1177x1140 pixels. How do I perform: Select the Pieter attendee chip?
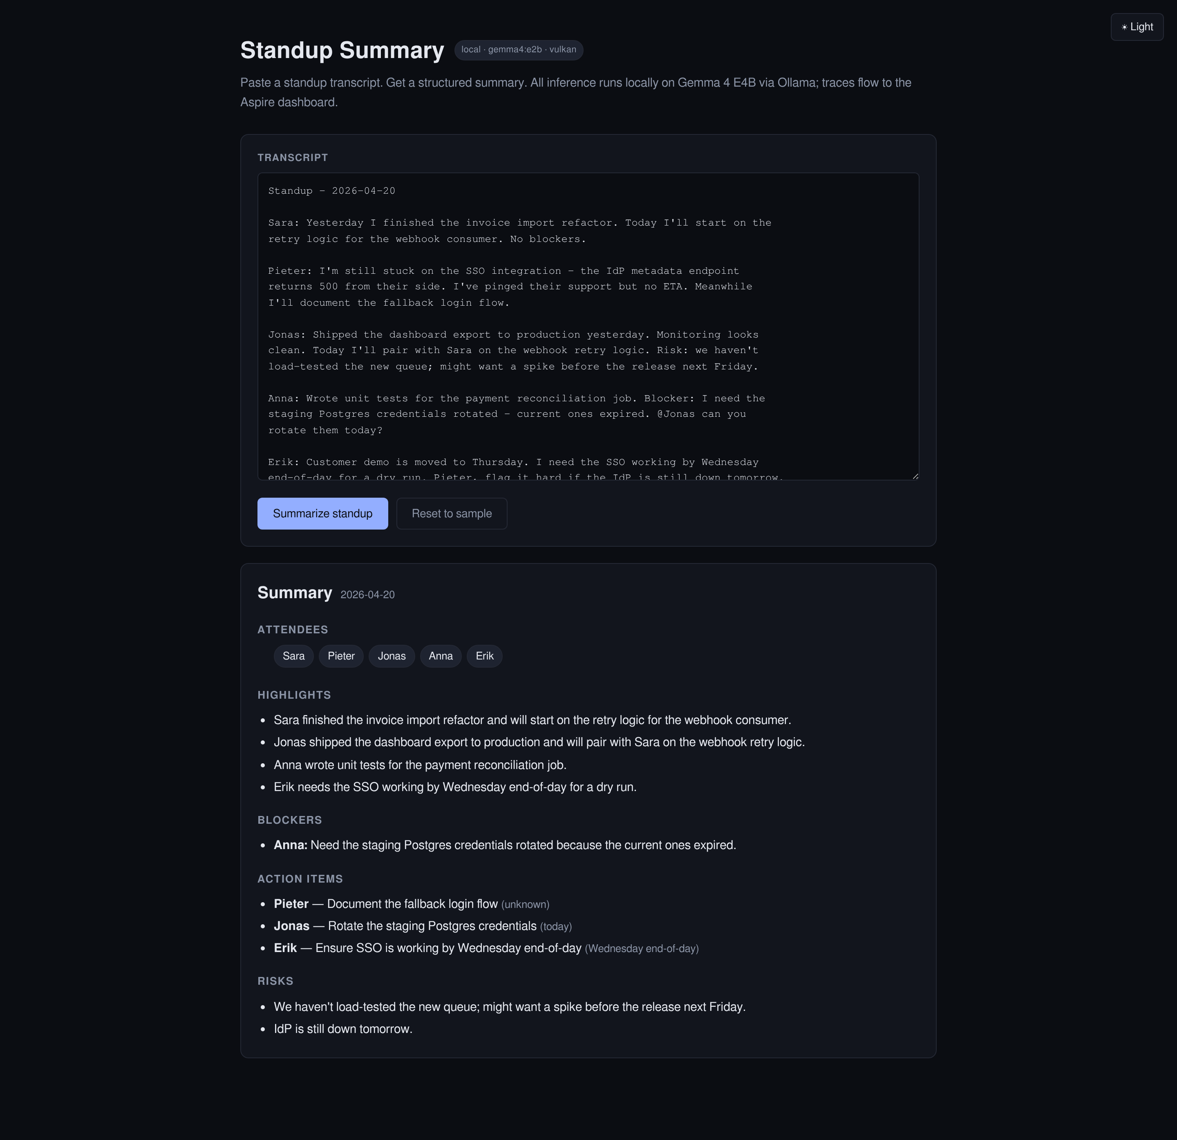[x=340, y=656]
